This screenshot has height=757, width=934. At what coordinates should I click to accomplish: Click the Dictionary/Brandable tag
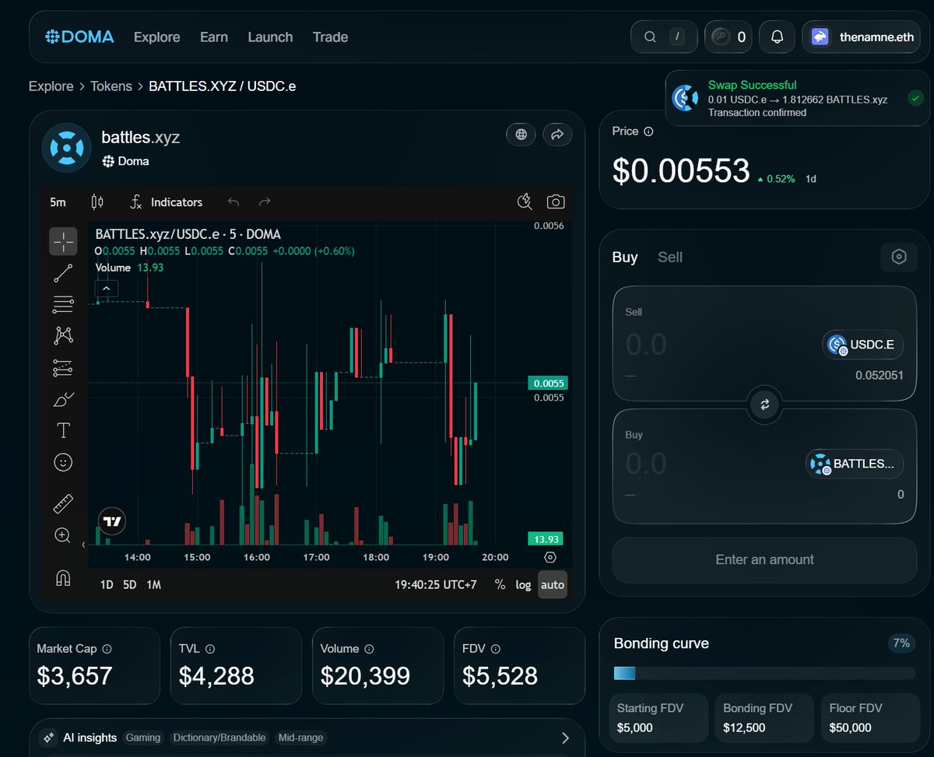219,738
